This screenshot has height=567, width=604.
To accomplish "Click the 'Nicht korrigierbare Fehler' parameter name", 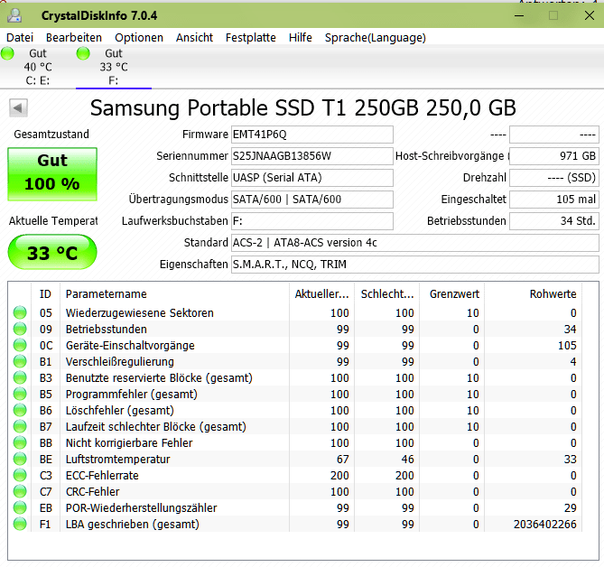I will [129, 443].
